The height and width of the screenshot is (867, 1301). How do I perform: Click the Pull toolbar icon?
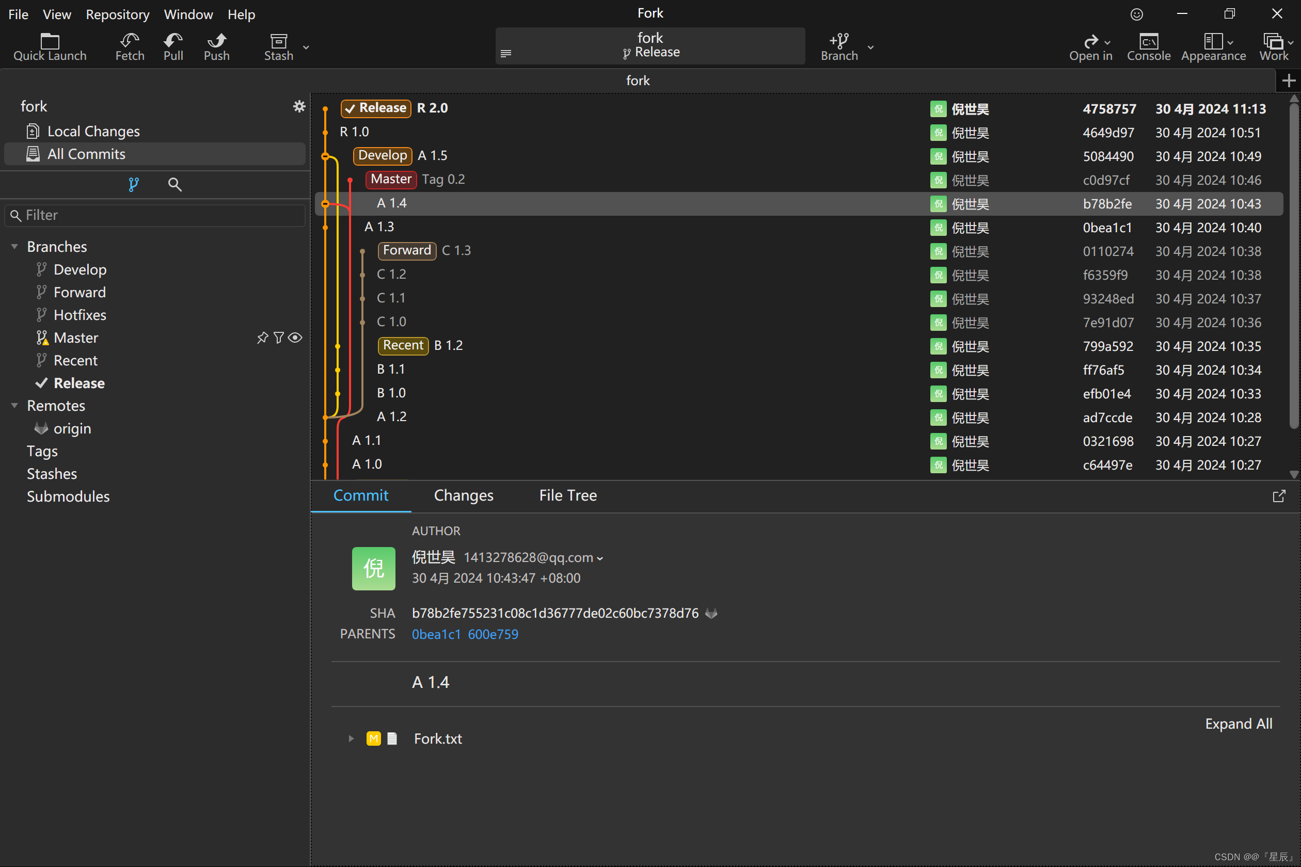pos(173,41)
